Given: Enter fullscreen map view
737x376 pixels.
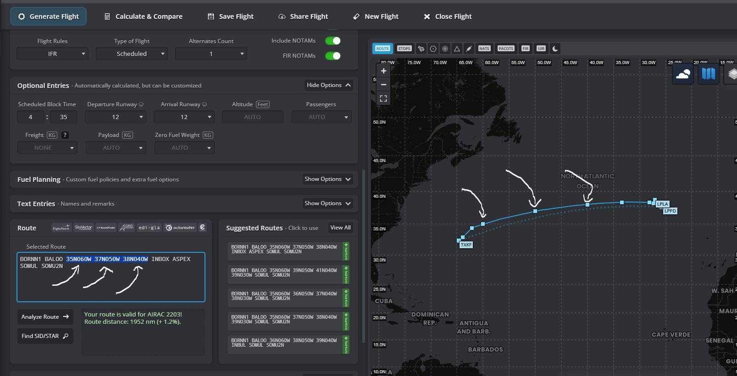Looking at the screenshot, I should click(383, 98).
